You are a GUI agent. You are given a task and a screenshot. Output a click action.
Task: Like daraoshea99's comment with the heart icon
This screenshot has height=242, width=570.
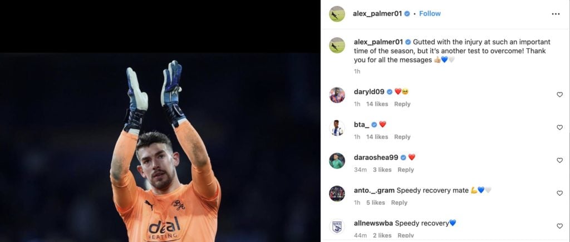click(x=559, y=160)
